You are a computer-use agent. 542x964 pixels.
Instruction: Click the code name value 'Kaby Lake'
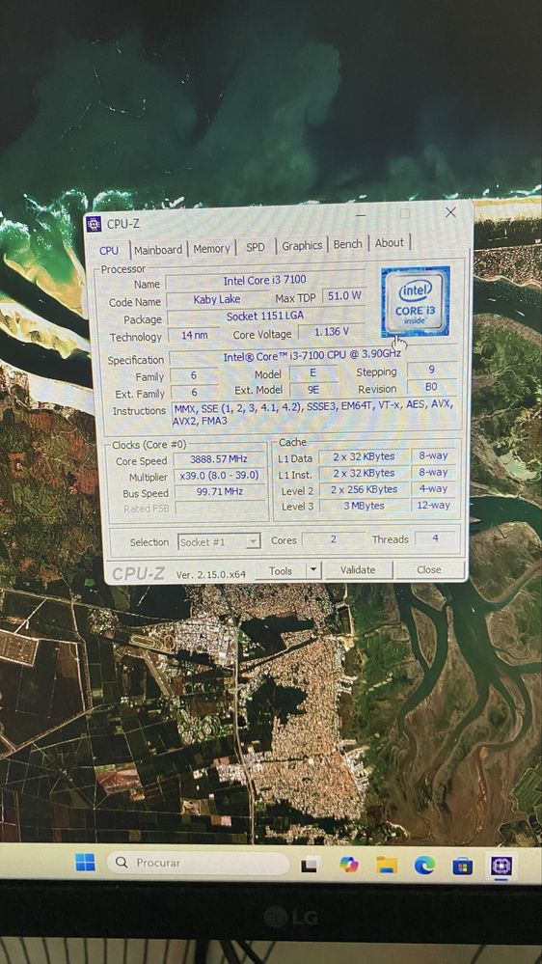coord(217,299)
